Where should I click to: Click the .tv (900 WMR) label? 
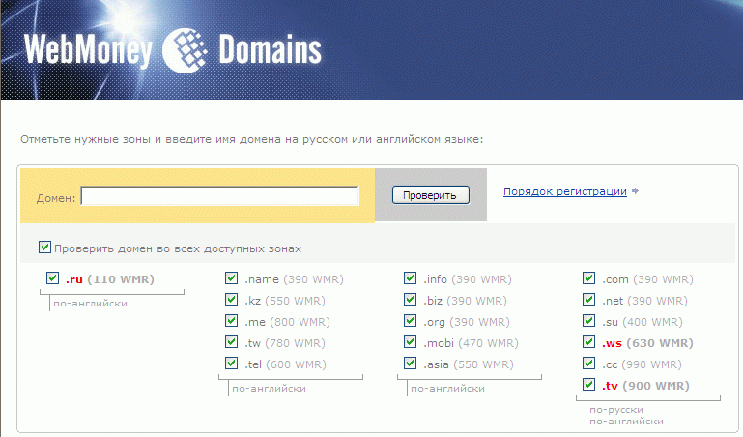tap(645, 386)
